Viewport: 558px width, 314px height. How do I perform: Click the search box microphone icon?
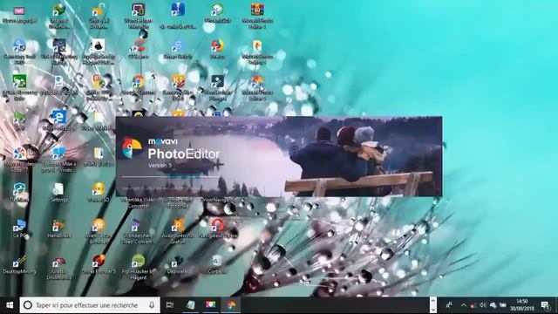pyautogui.click(x=152, y=305)
